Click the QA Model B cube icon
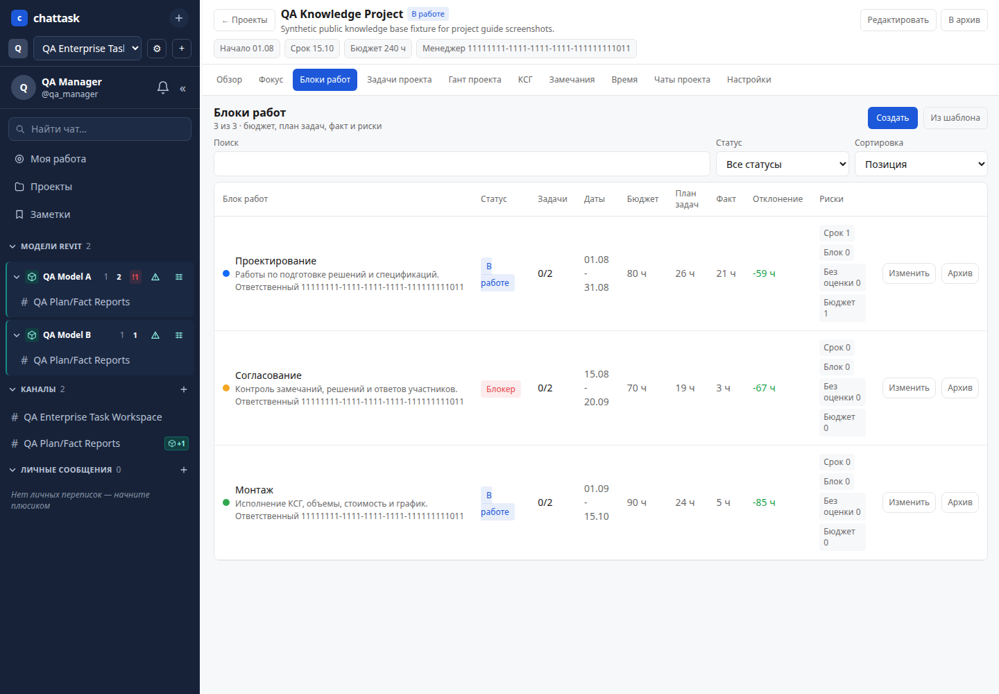The width and height of the screenshot is (999, 694). 32,335
